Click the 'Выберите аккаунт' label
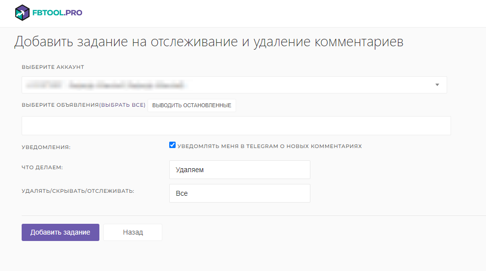The width and height of the screenshot is (486, 271). pos(53,67)
